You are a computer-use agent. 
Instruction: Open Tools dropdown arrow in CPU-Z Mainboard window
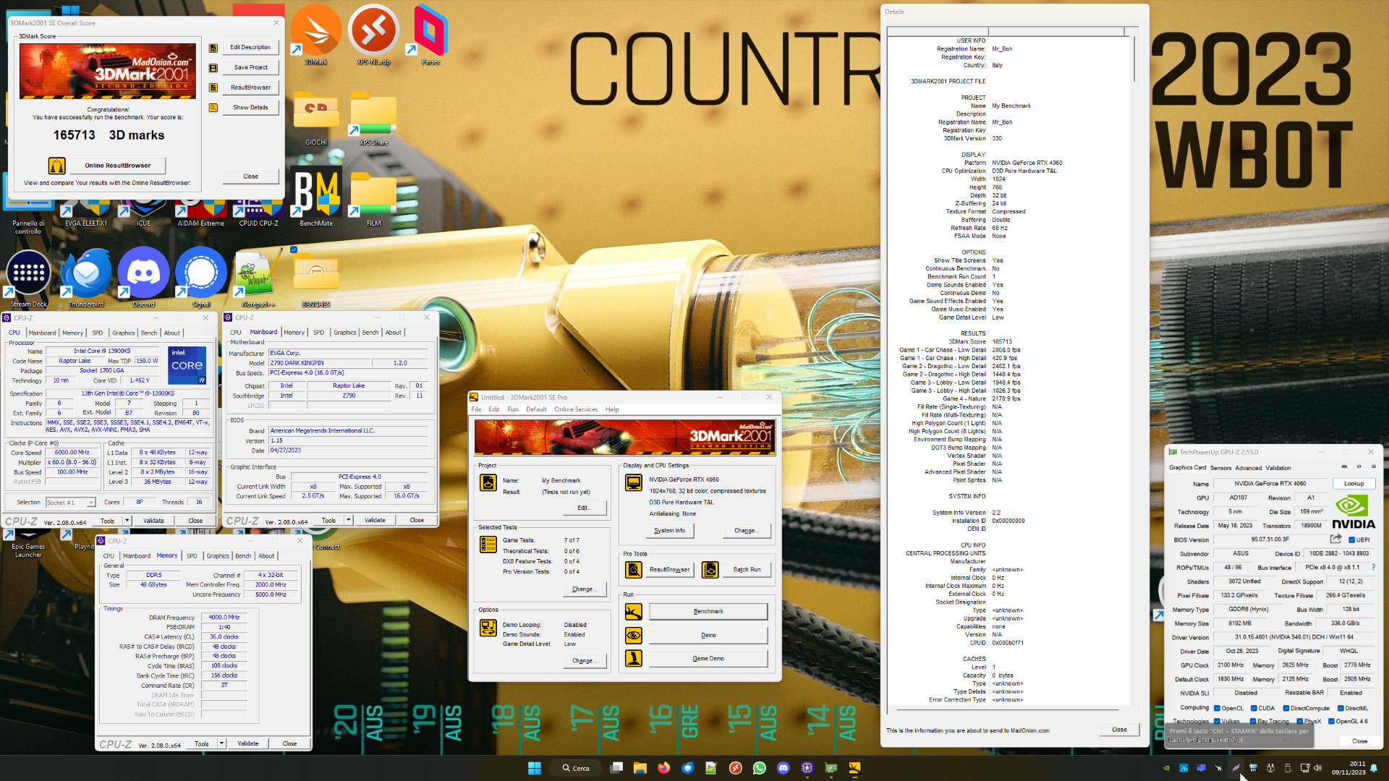click(348, 521)
